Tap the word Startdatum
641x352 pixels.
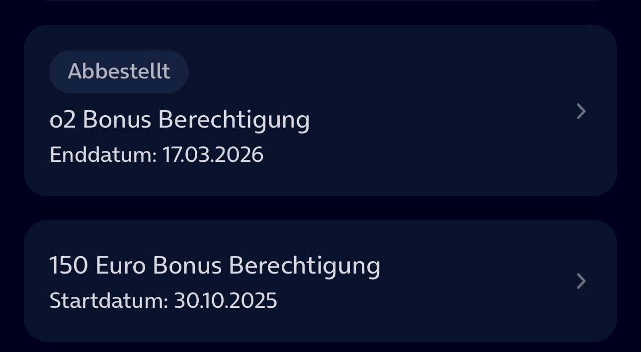click(x=108, y=301)
